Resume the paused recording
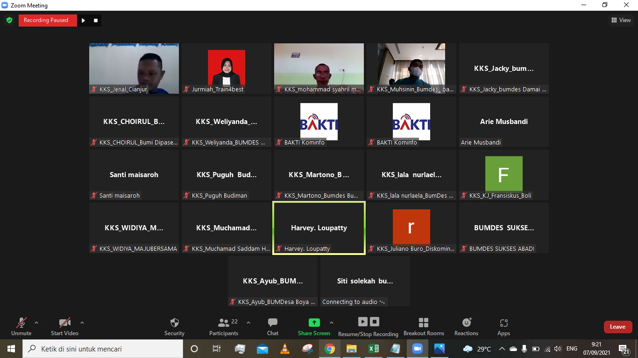The width and height of the screenshot is (638, 358). pos(83,20)
